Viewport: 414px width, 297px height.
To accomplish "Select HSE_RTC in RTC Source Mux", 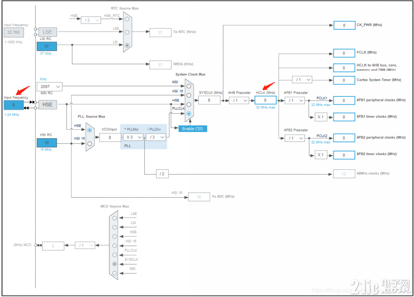I will coord(127,19).
